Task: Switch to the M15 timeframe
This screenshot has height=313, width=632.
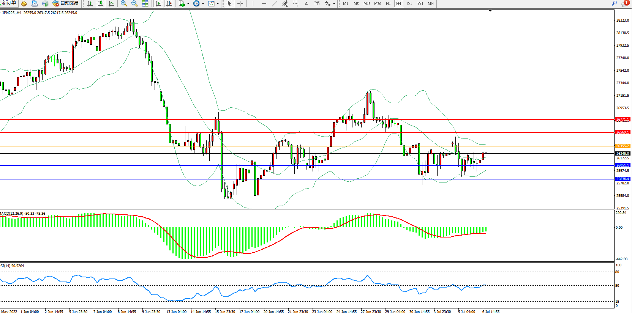Action: tap(367, 4)
